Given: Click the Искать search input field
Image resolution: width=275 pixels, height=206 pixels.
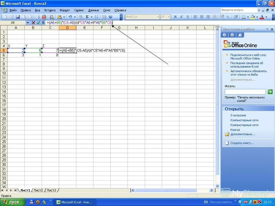Looking at the screenshot, I should (x=245, y=92).
